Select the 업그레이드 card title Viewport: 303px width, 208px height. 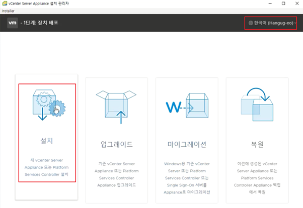pyautogui.click(x=117, y=144)
